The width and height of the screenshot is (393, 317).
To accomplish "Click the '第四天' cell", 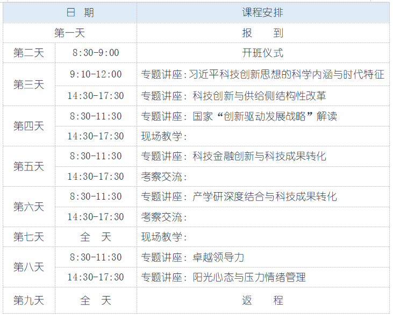I will (29, 126).
